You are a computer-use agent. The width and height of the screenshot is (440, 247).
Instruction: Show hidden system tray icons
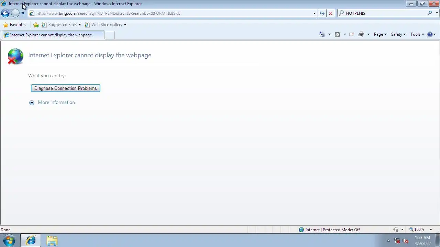(388, 240)
